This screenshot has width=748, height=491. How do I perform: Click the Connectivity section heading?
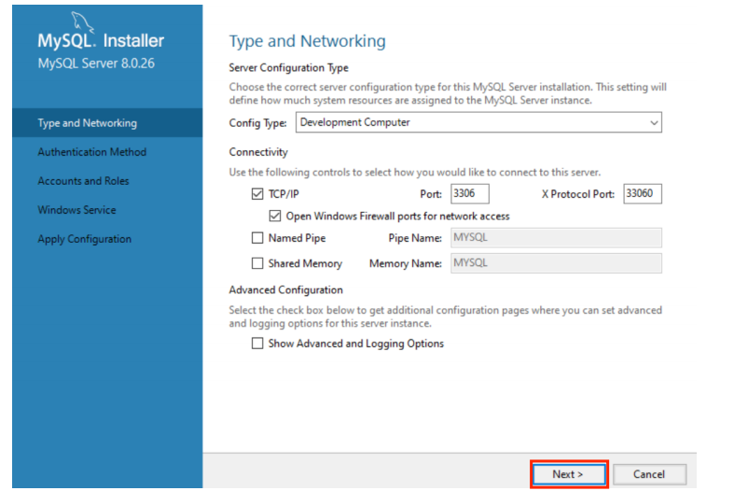click(x=258, y=152)
